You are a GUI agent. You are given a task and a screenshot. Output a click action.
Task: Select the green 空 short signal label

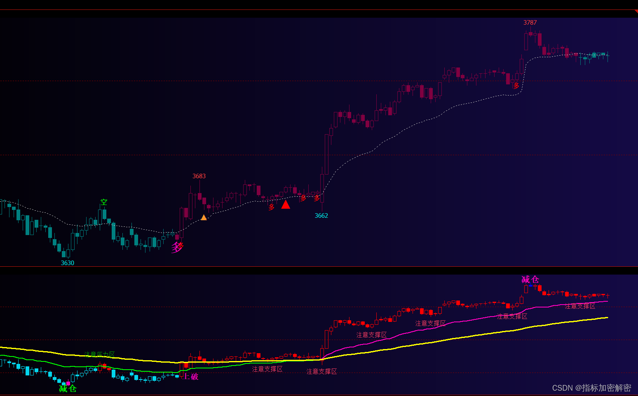[104, 202]
